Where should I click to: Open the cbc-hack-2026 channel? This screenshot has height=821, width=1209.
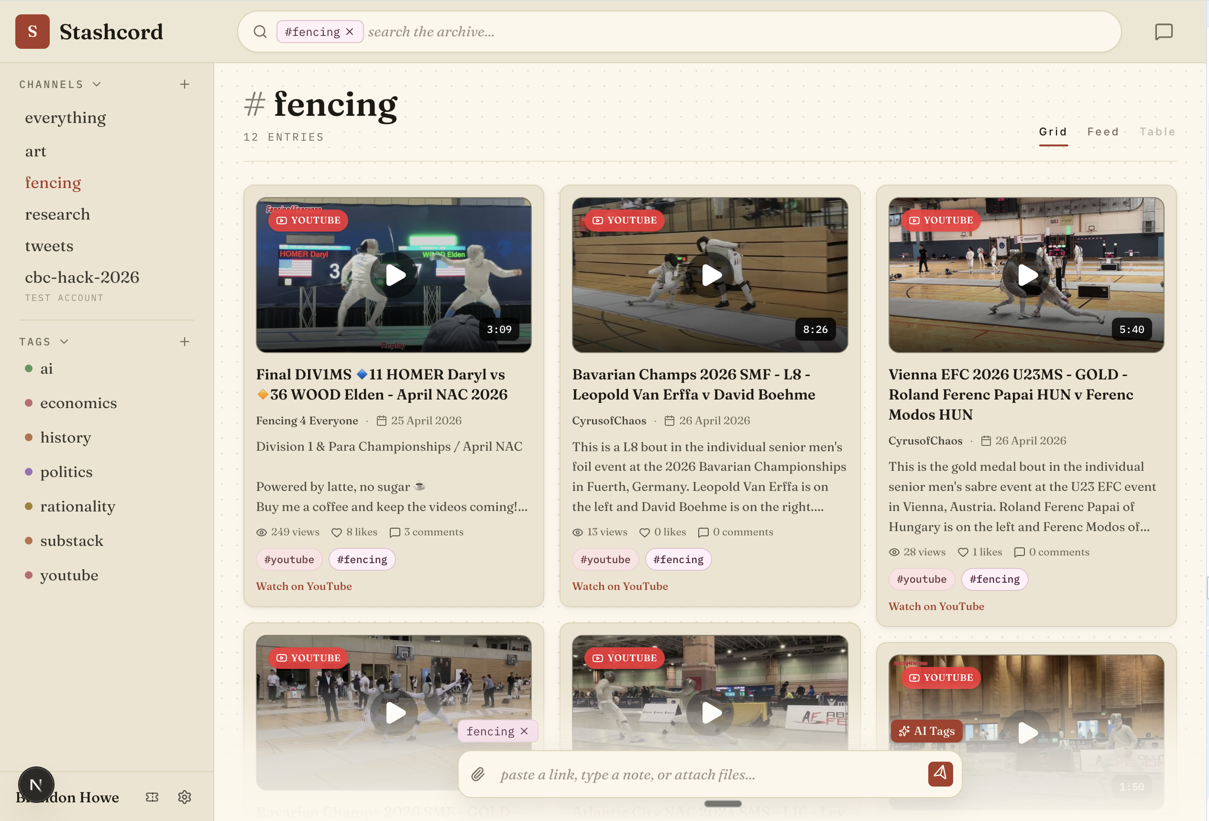point(82,277)
